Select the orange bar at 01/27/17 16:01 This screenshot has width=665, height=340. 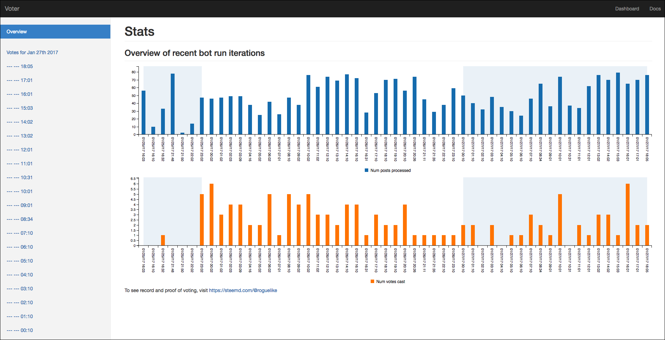[628, 215]
